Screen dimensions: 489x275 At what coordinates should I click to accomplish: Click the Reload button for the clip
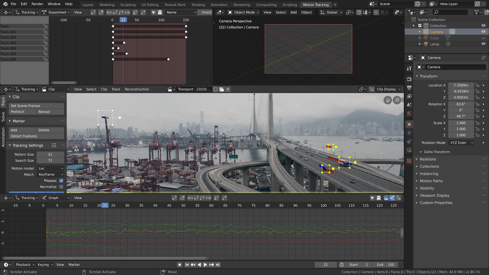coord(44,112)
